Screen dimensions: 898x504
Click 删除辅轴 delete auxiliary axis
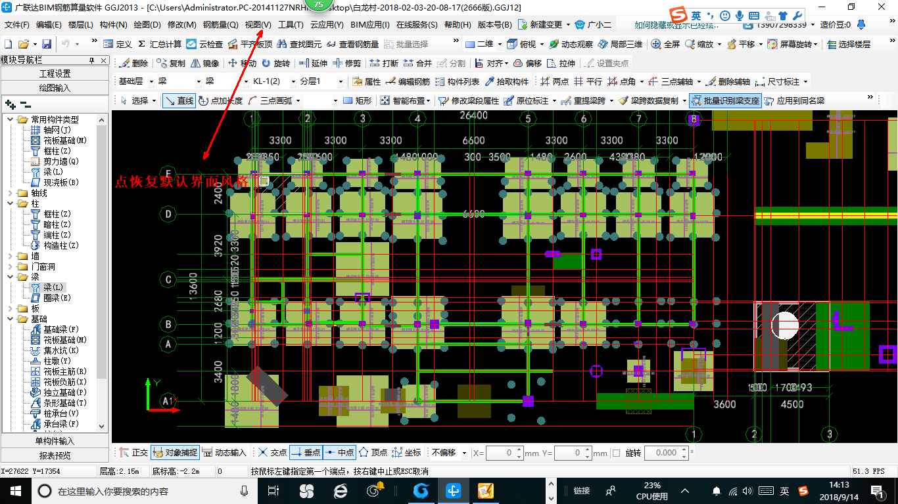(728, 81)
